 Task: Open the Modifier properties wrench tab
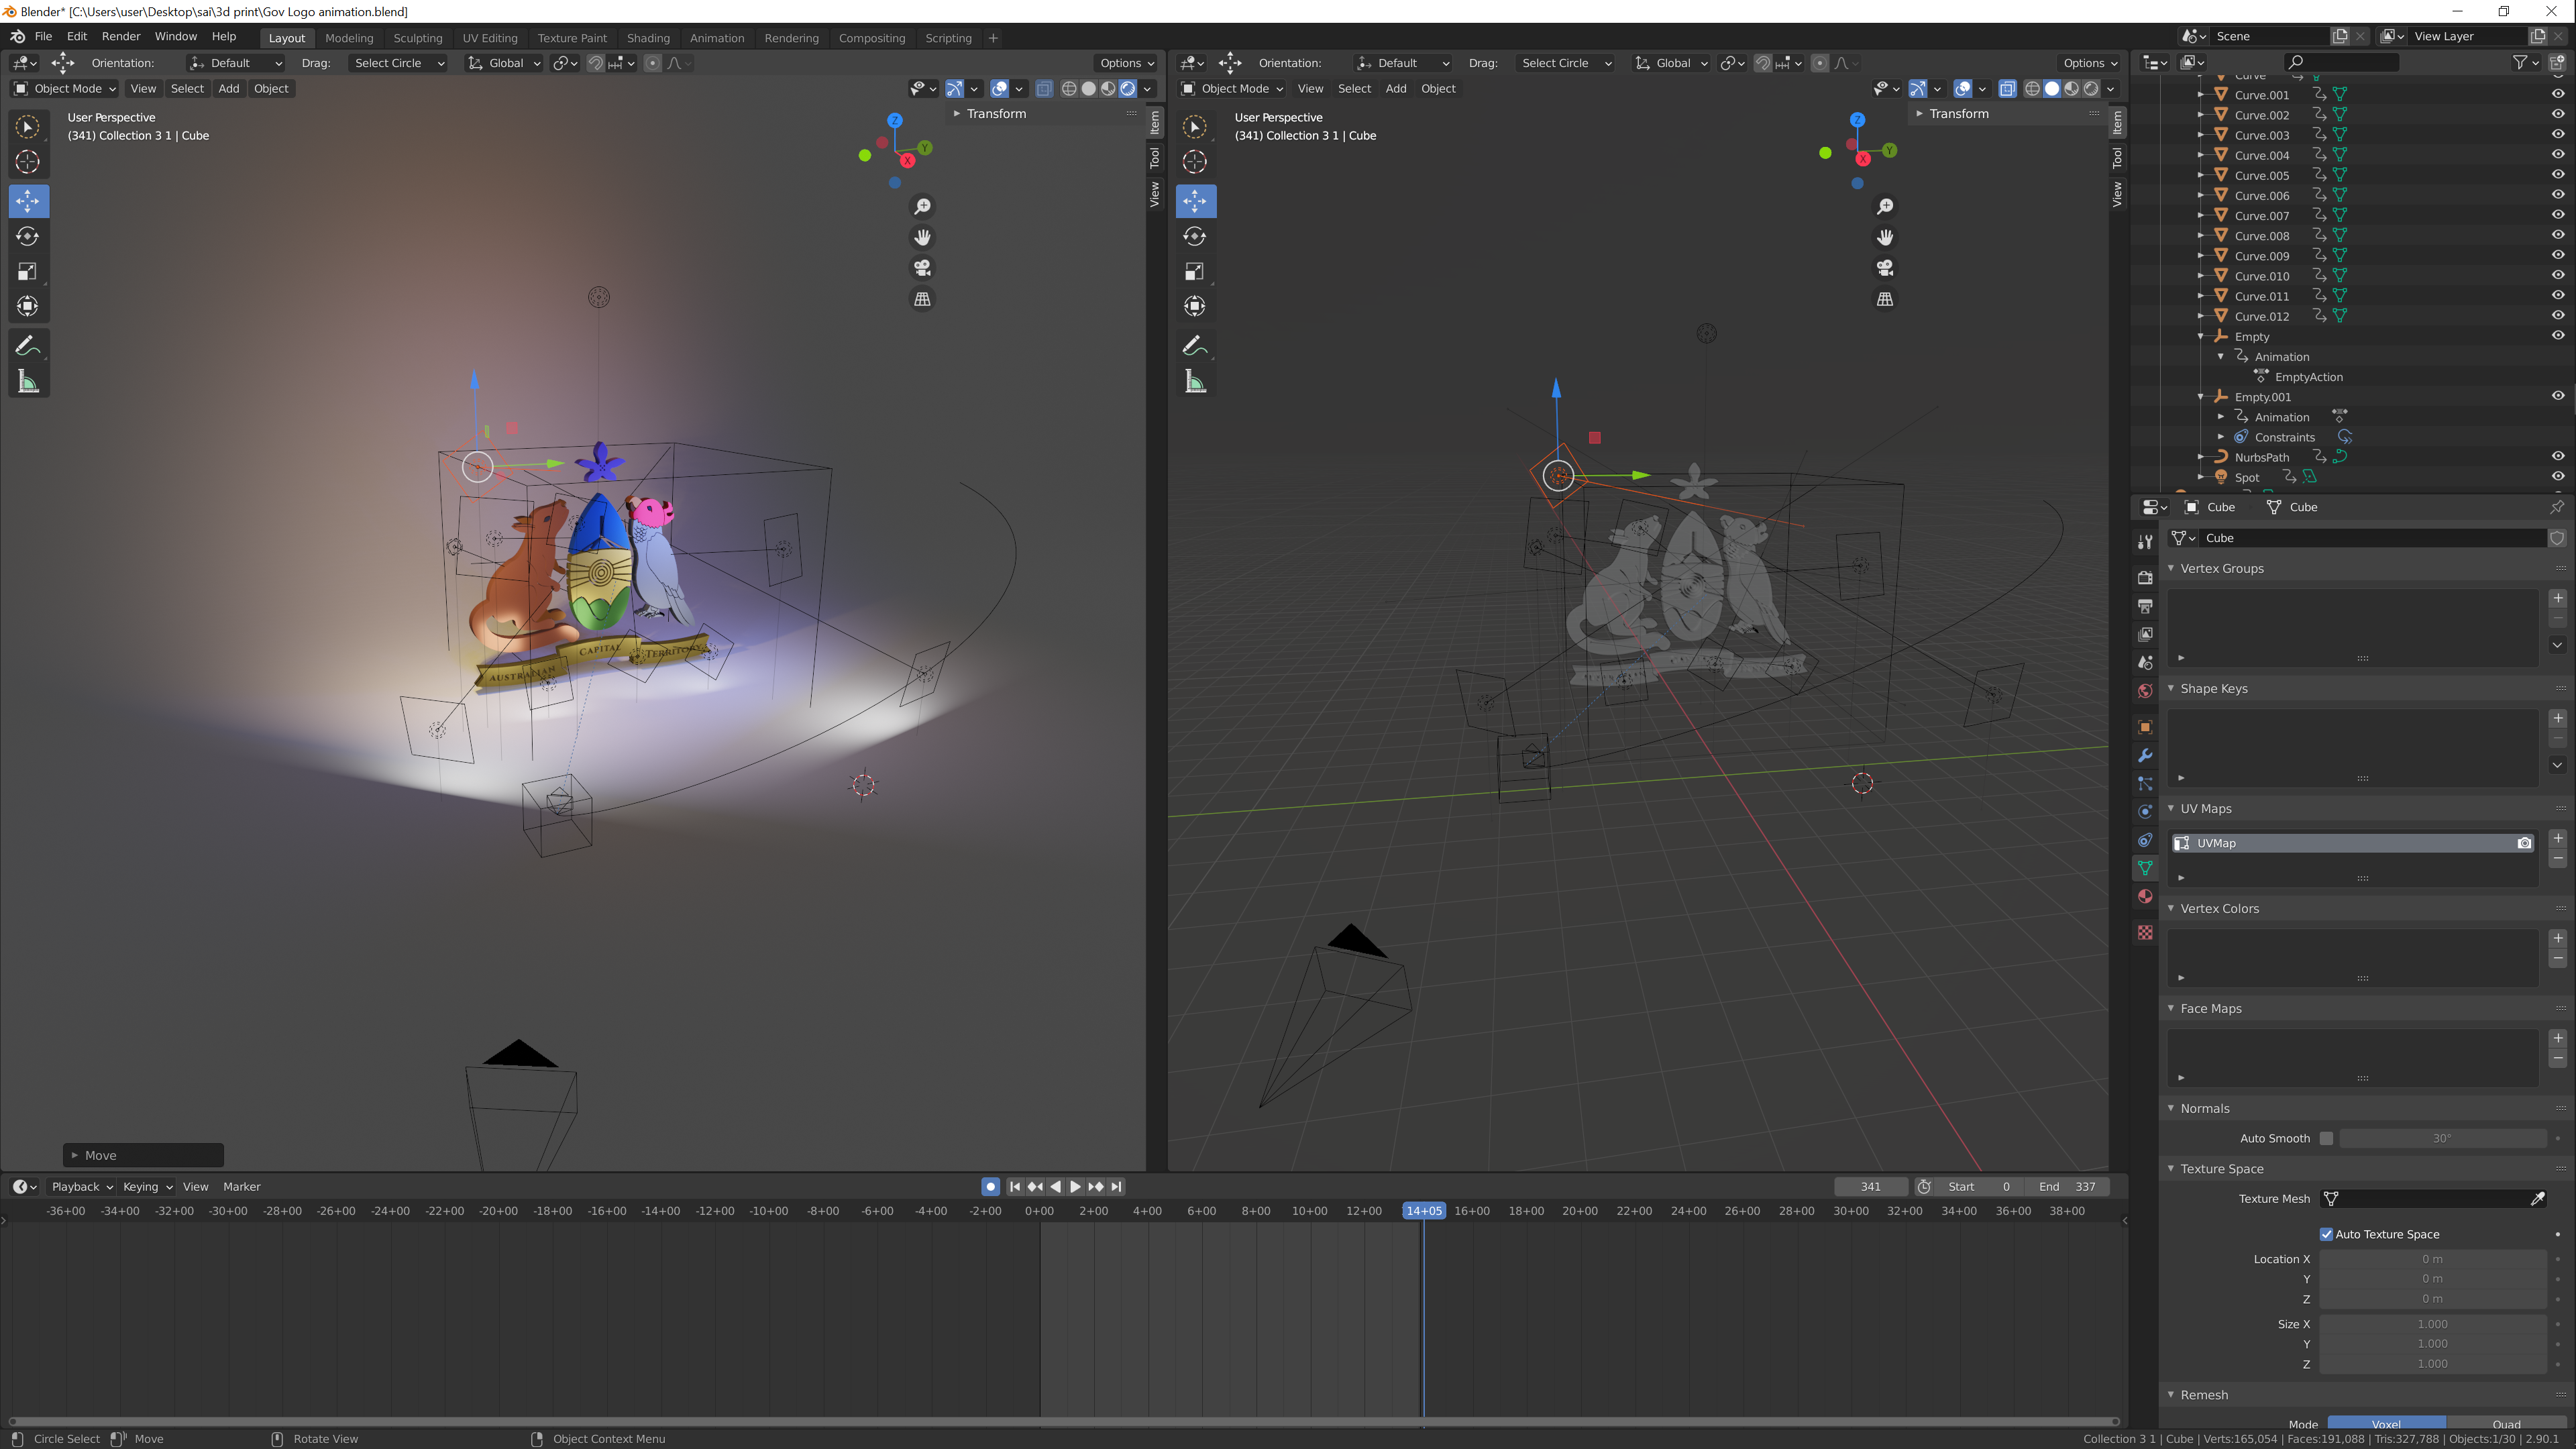(2145, 755)
